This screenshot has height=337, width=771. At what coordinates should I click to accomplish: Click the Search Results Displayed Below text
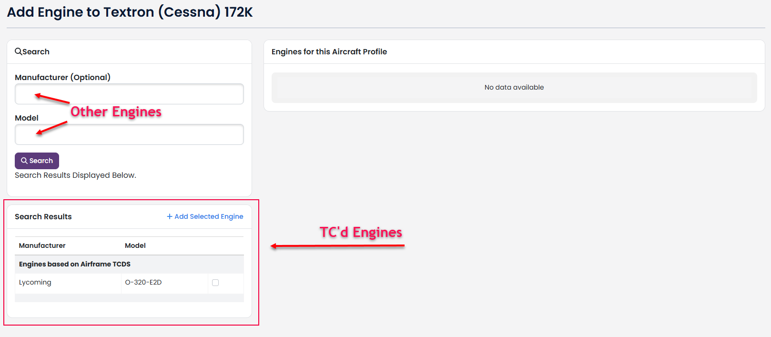click(x=75, y=175)
